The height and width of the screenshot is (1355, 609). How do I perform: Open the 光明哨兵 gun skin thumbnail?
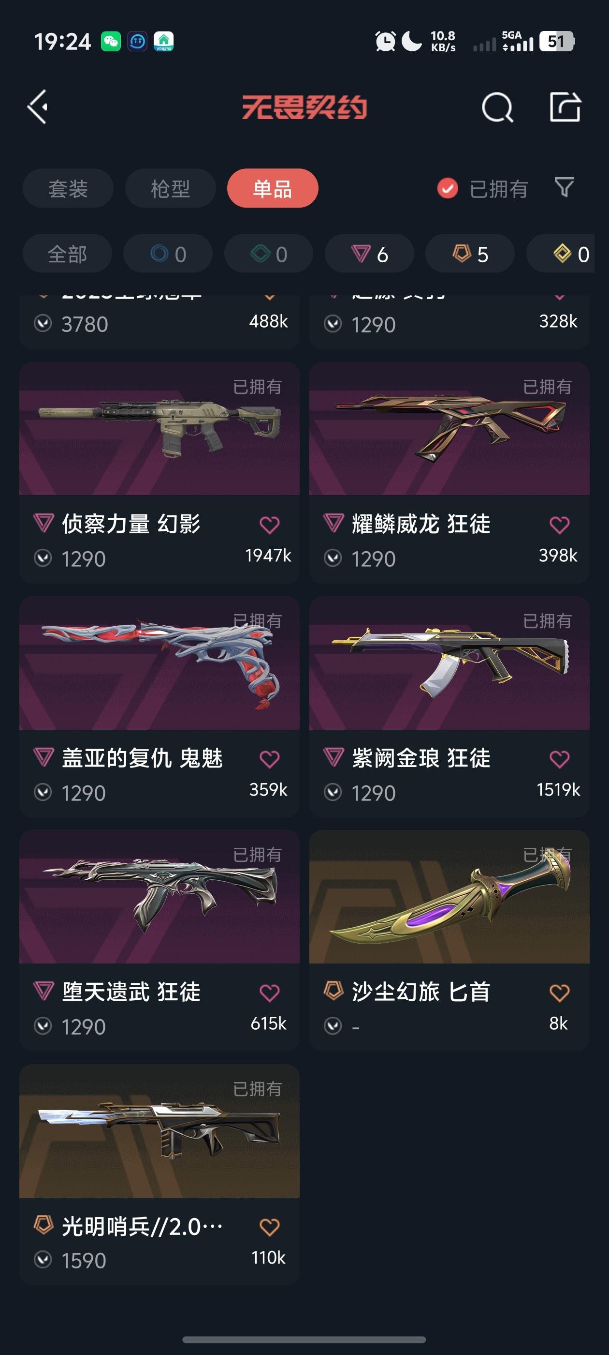pyautogui.click(x=159, y=1131)
